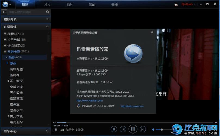Viewport: 220px width, 136px height.
Task: Skip to the previous video
Action: click(123, 129)
